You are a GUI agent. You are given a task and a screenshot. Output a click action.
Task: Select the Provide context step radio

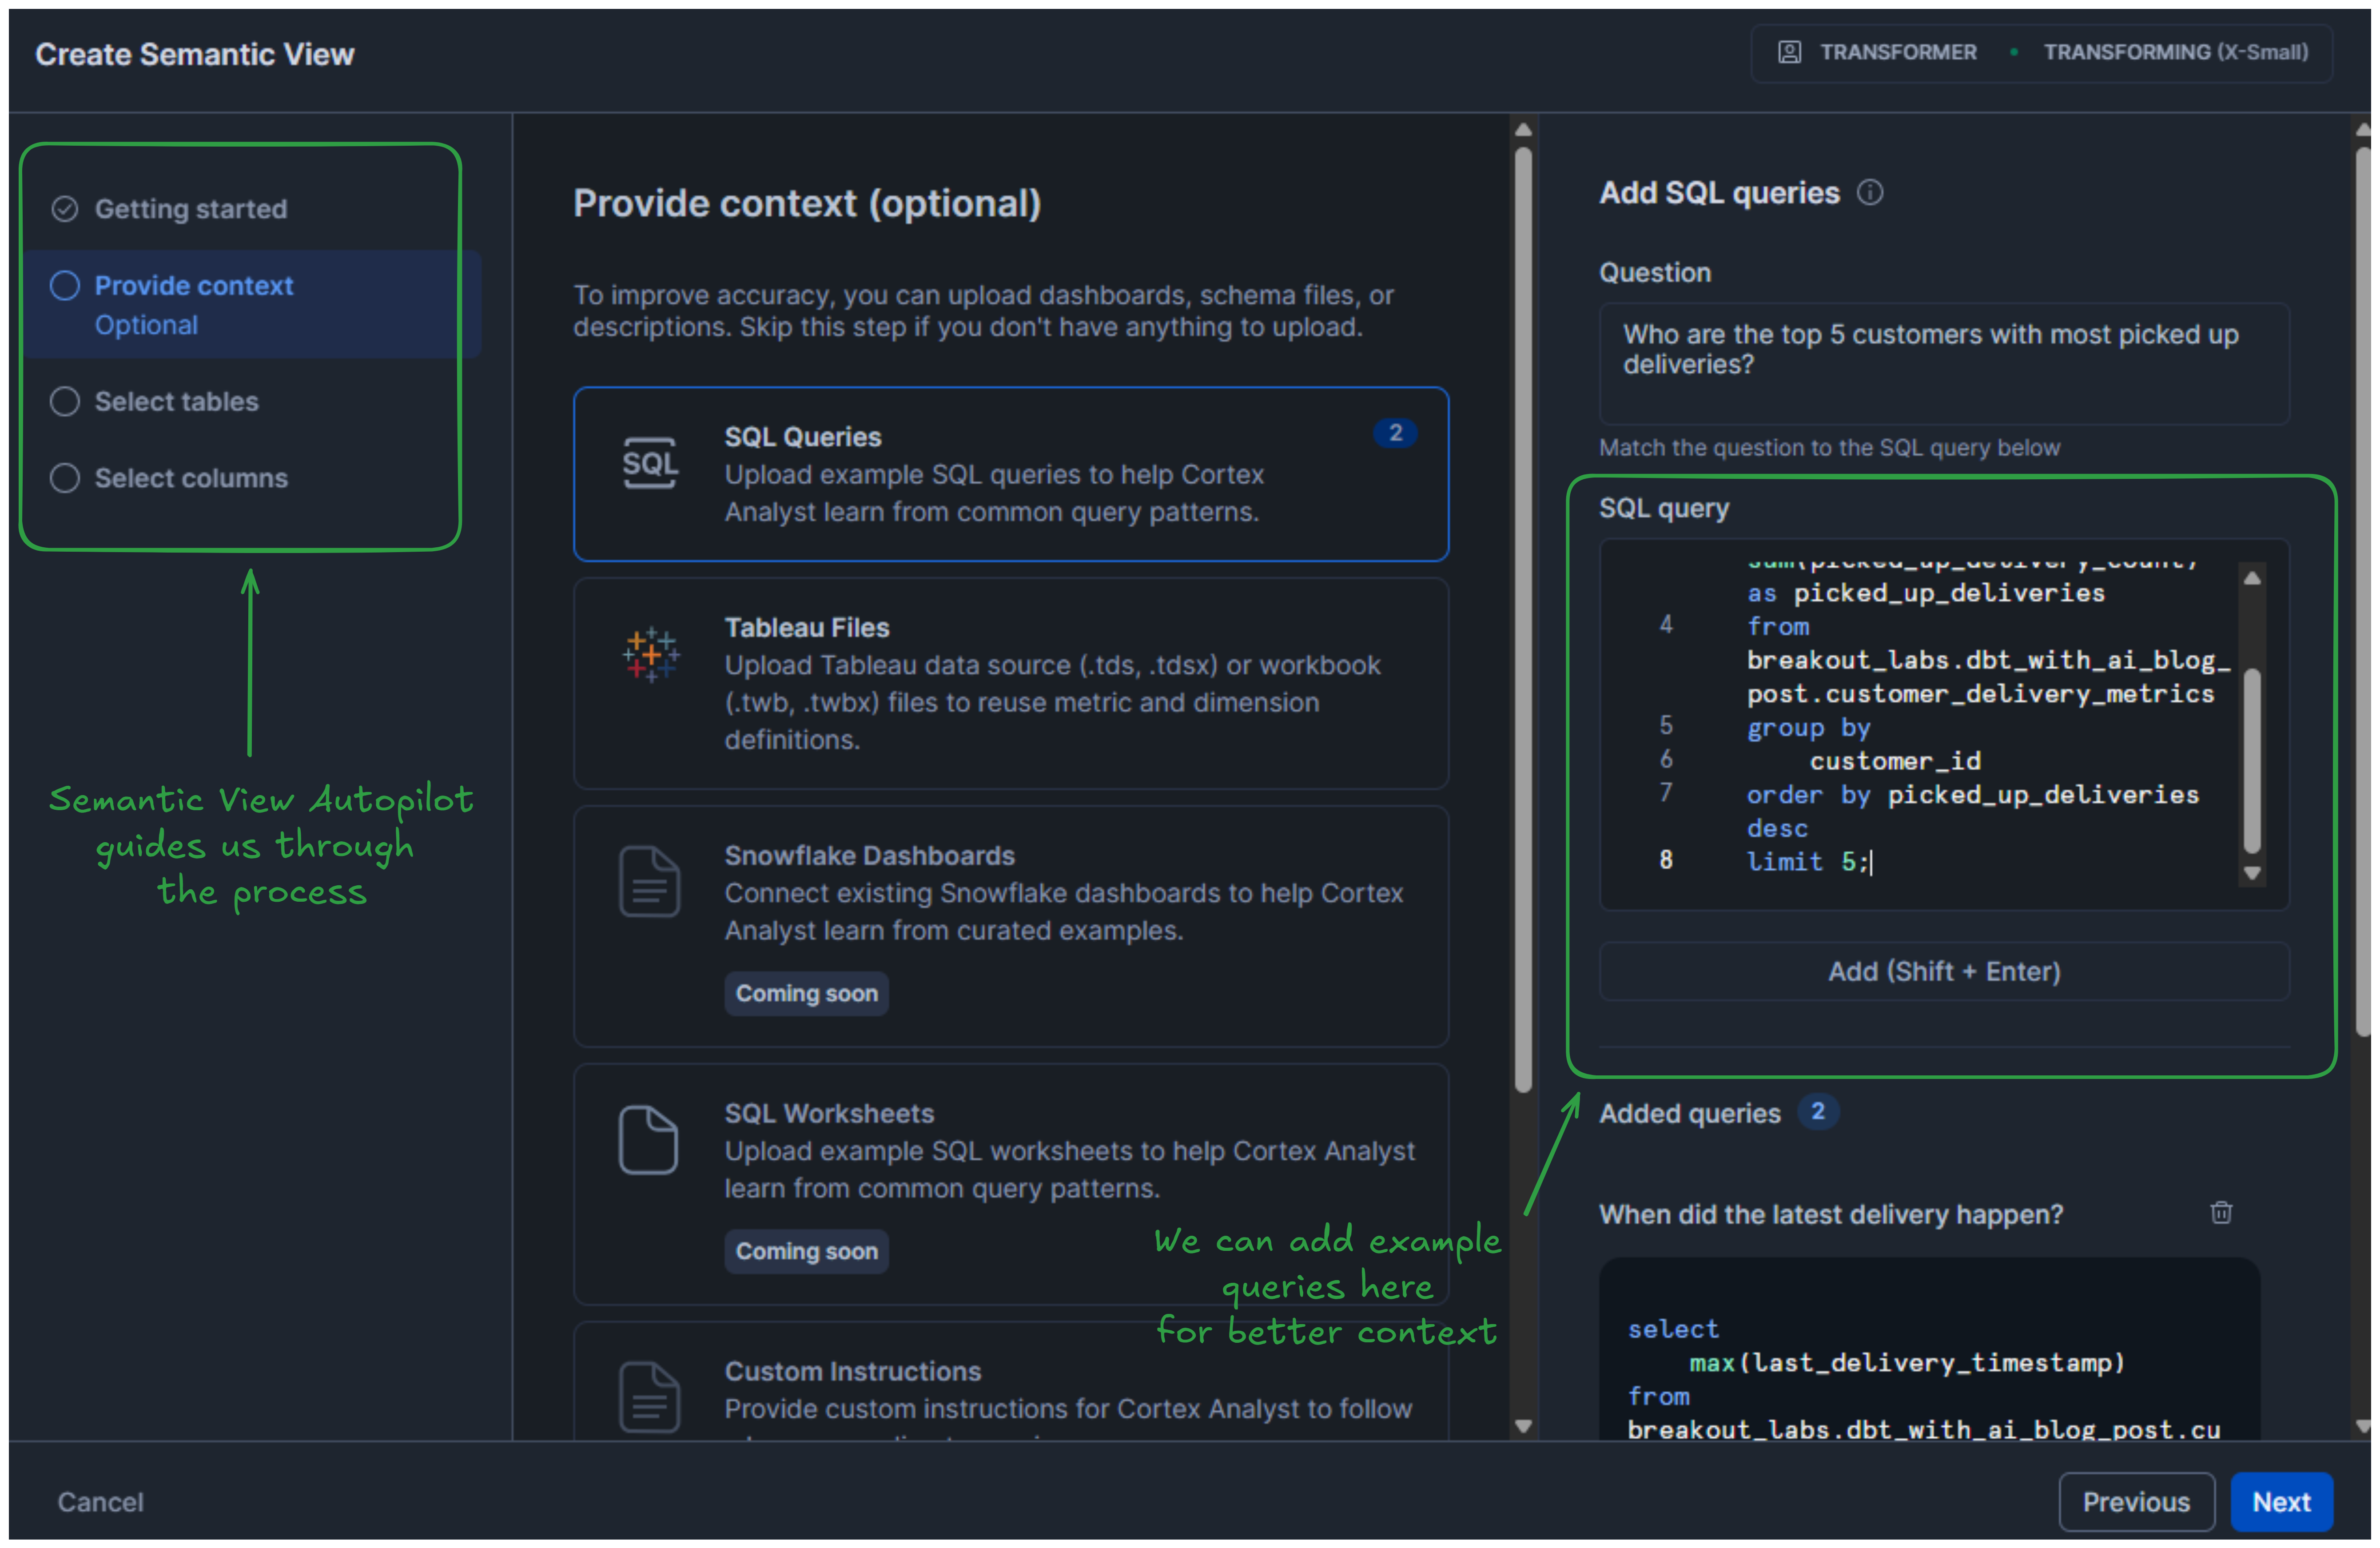65,286
